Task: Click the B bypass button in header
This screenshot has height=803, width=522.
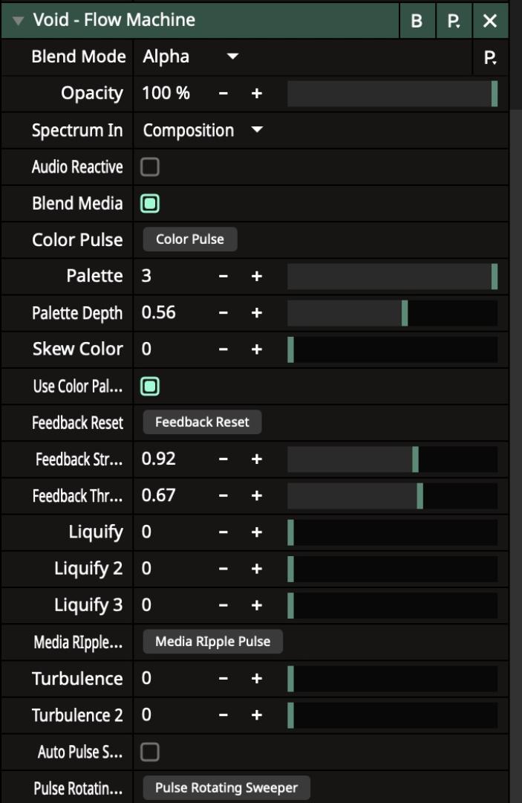Action: click(x=417, y=21)
